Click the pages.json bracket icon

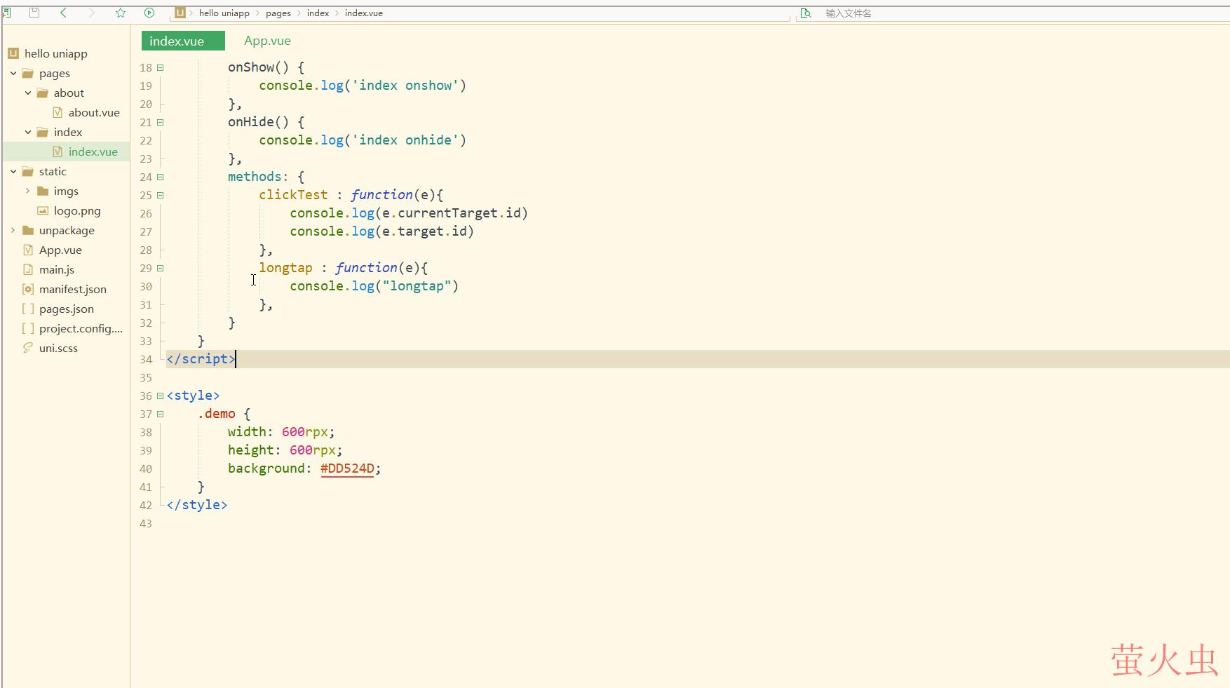pos(28,309)
